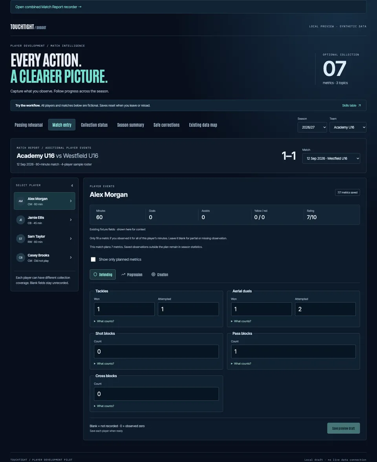The image size is (377, 462).
Task: Click the 1–1 match score
Action: [x=289, y=155]
